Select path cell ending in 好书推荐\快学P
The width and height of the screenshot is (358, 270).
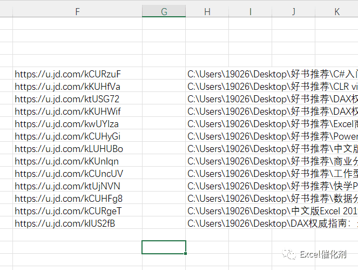coord(272,185)
